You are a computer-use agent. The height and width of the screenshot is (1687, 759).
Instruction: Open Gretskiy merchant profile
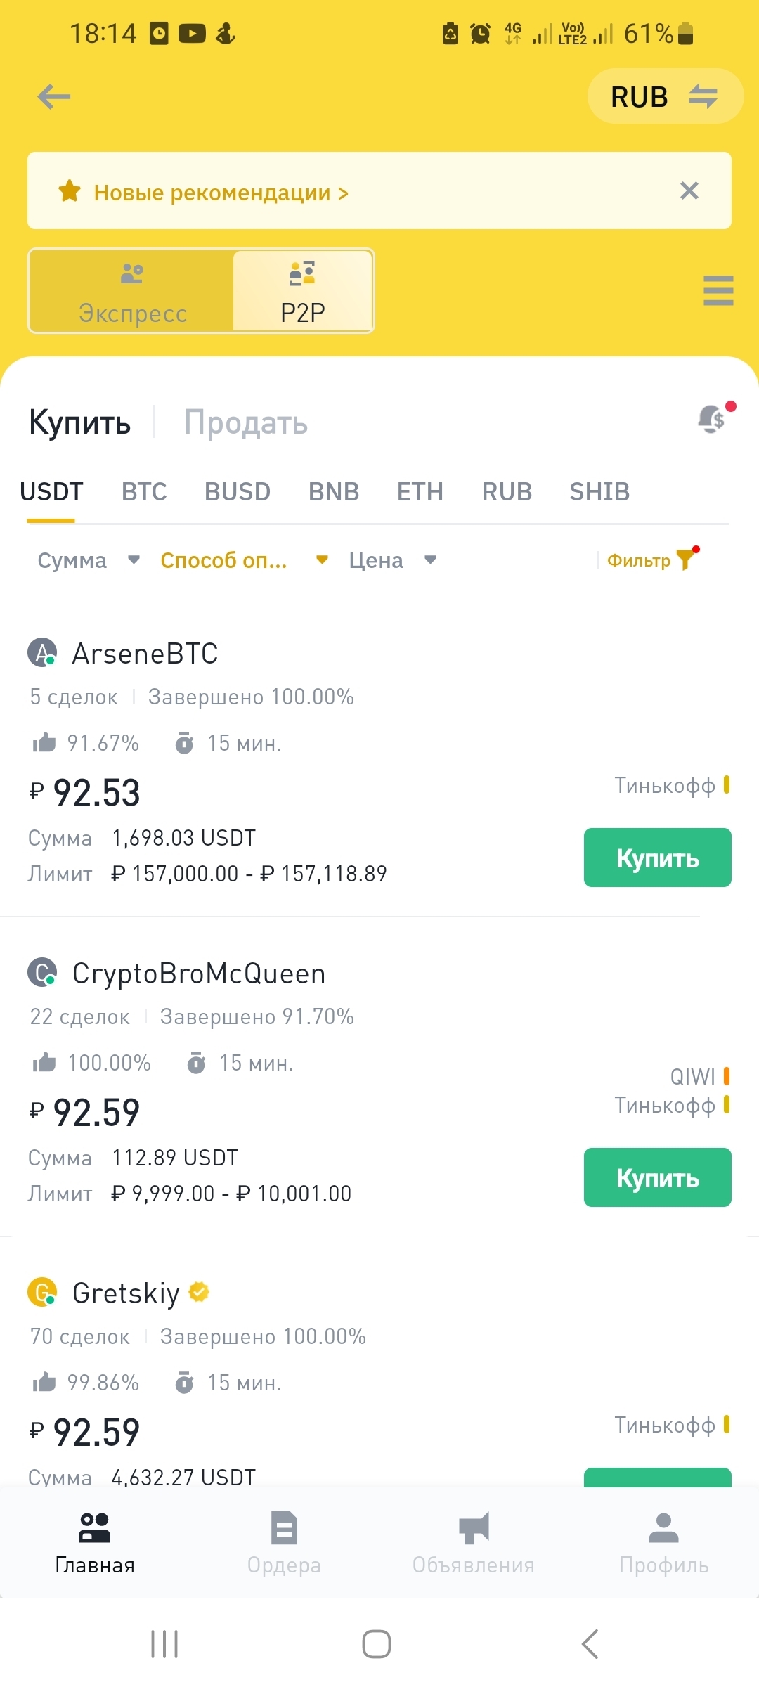click(126, 1293)
